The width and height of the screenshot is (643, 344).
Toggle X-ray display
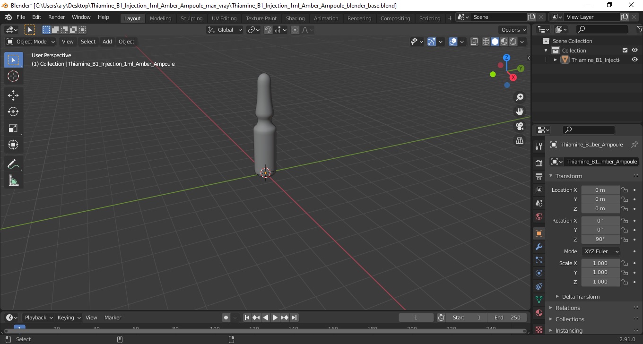coord(474,42)
